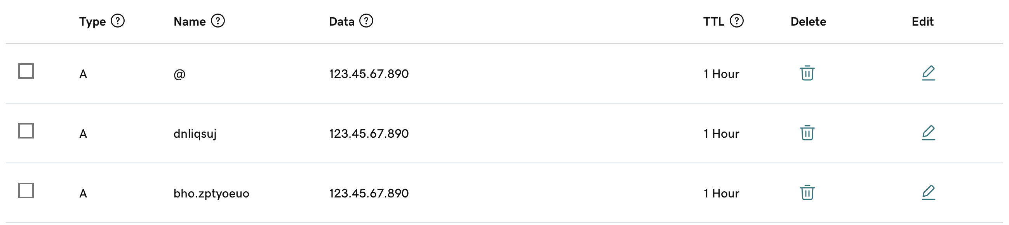Click the Data column header
Image resolution: width=1009 pixels, height=225 pixels.
(x=341, y=21)
